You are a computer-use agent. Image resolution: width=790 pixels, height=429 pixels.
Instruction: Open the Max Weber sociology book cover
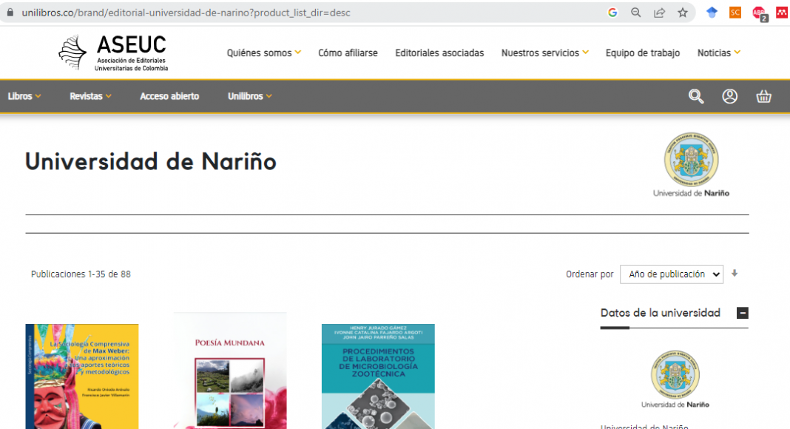(x=82, y=376)
